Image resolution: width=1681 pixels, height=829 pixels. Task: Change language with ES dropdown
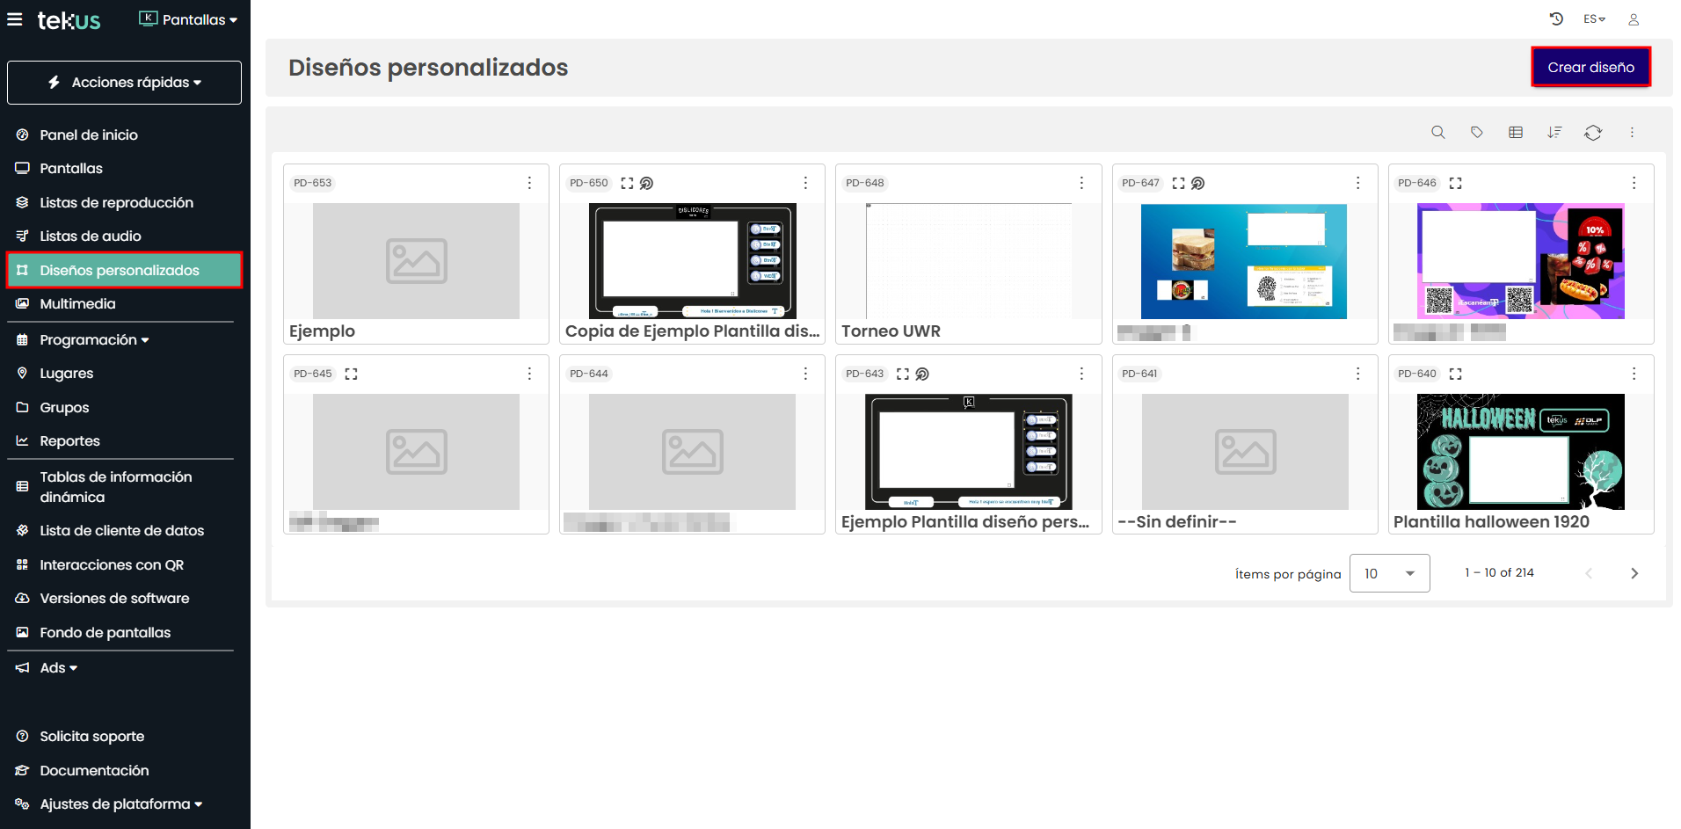[1593, 18]
